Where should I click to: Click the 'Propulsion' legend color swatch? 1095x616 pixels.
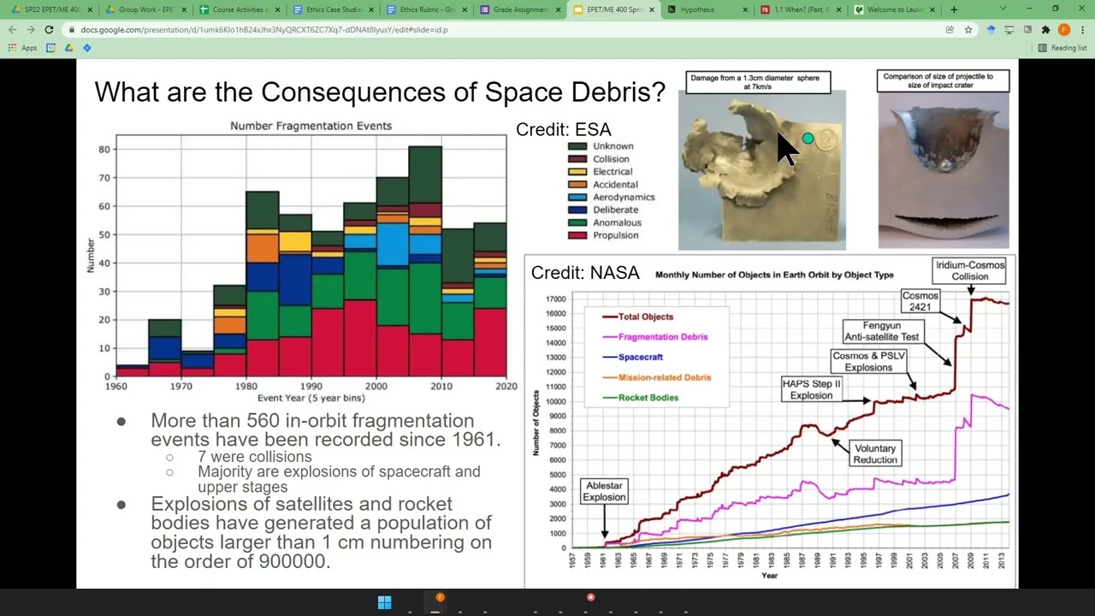(x=577, y=235)
